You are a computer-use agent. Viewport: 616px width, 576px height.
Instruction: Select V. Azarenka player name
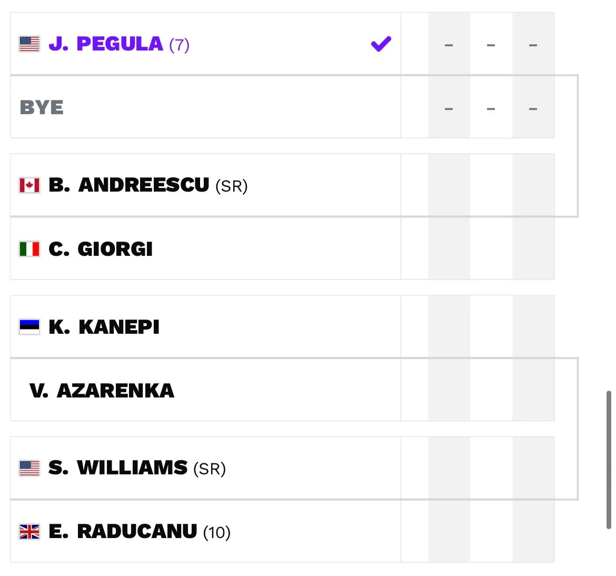tap(102, 391)
